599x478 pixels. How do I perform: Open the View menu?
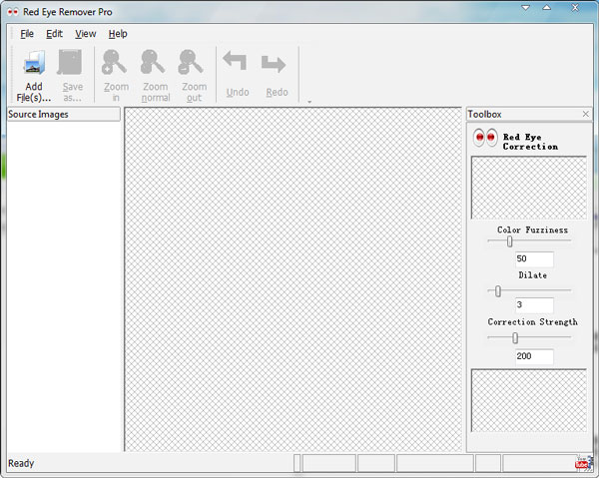click(x=86, y=34)
